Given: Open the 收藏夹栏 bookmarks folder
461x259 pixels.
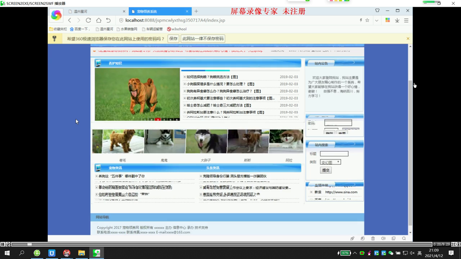Looking at the screenshot, I should [x=58, y=29].
